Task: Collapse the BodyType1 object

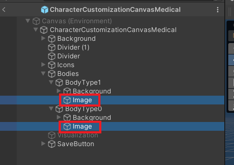Action: (x=51, y=82)
